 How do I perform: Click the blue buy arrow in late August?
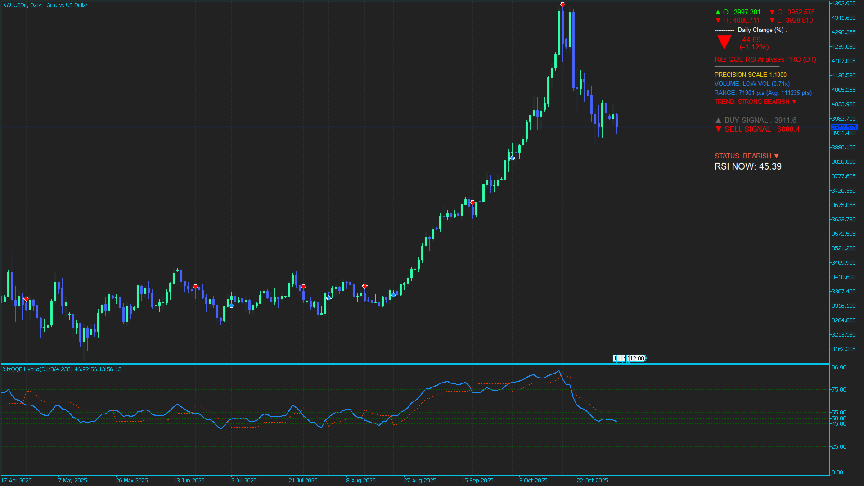click(x=393, y=294)
